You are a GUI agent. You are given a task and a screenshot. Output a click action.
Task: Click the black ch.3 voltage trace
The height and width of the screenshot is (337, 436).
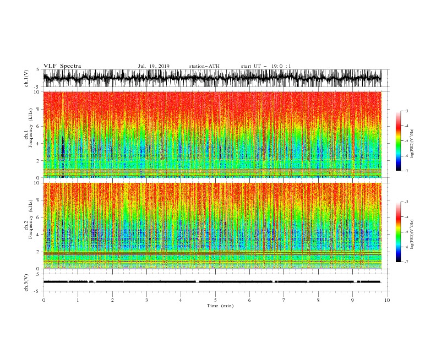coord(212,282)
